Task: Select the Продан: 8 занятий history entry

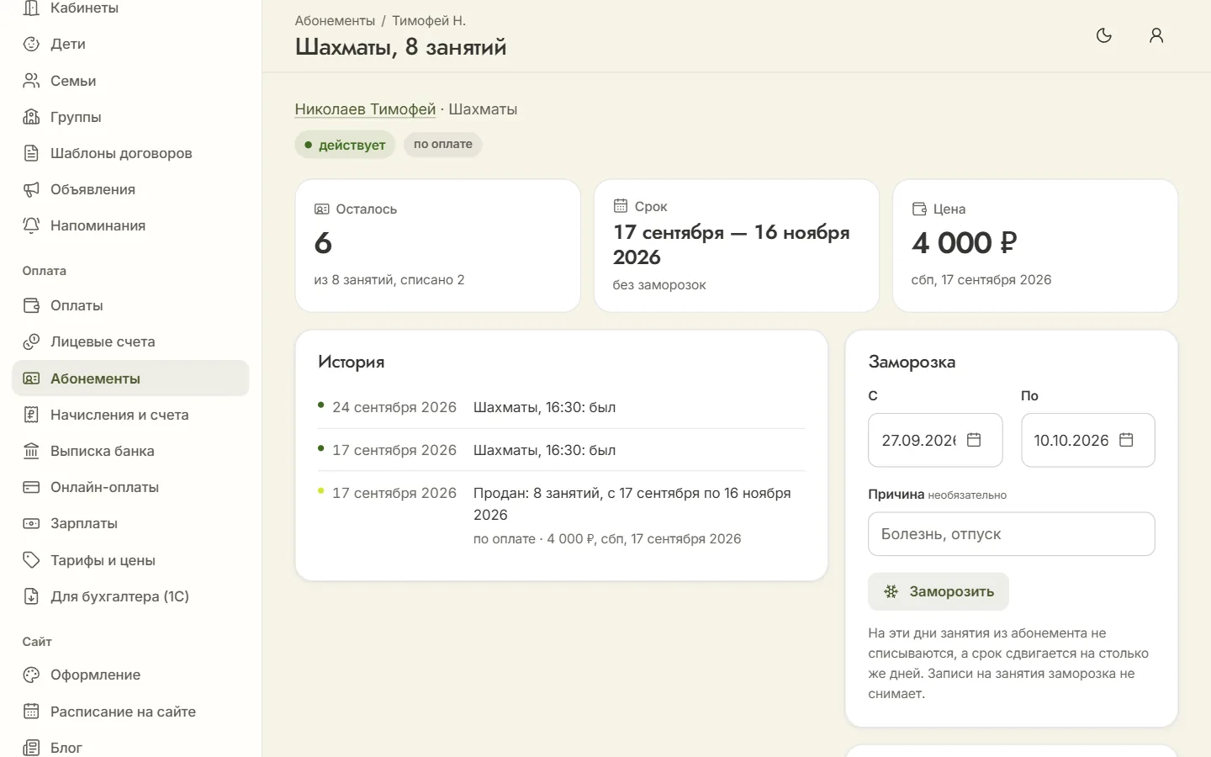Action: pos(562,516)
